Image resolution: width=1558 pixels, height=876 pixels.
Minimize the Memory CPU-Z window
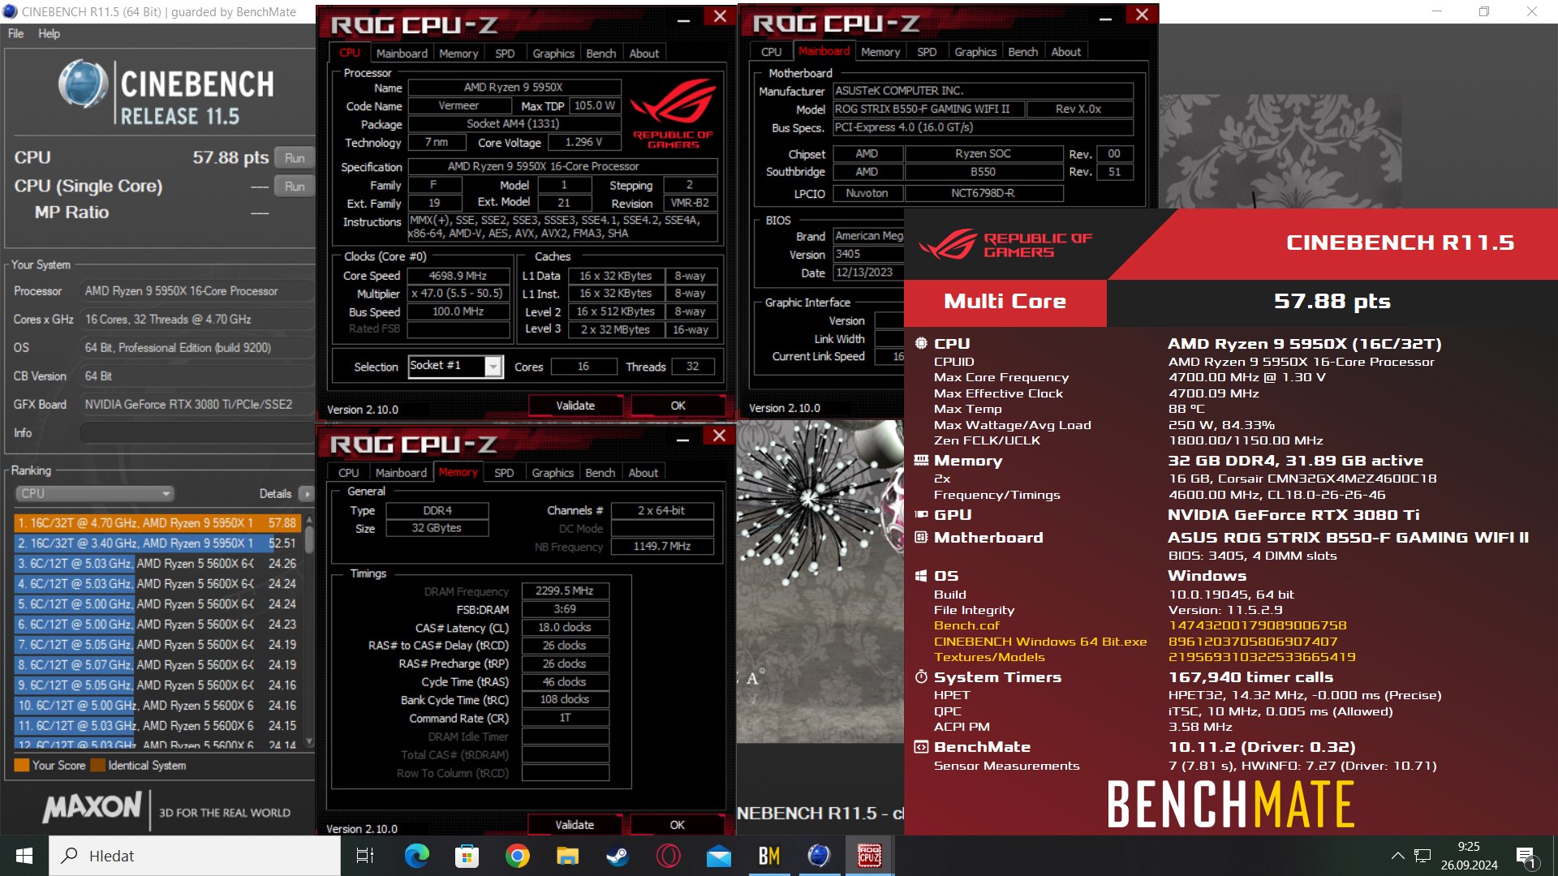(x=683, y=439)
